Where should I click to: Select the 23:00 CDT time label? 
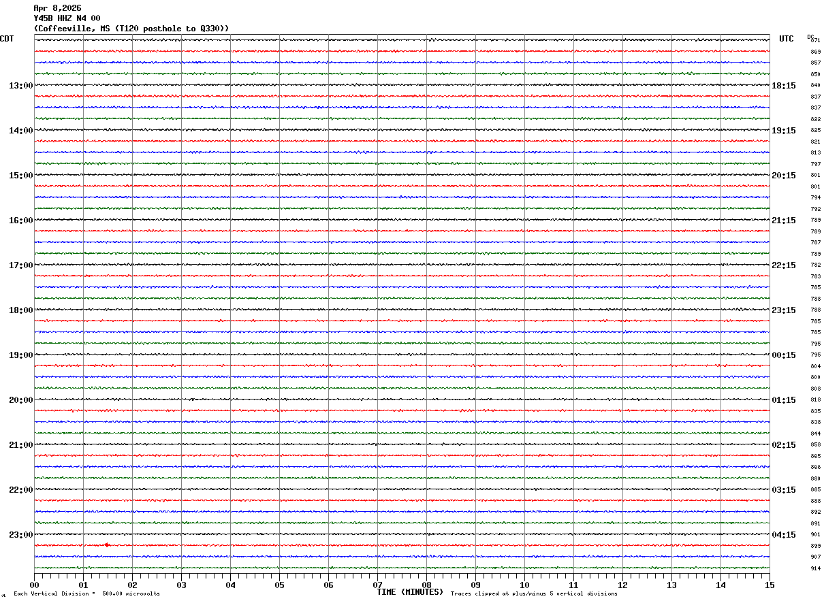click(x=20, y=535)
